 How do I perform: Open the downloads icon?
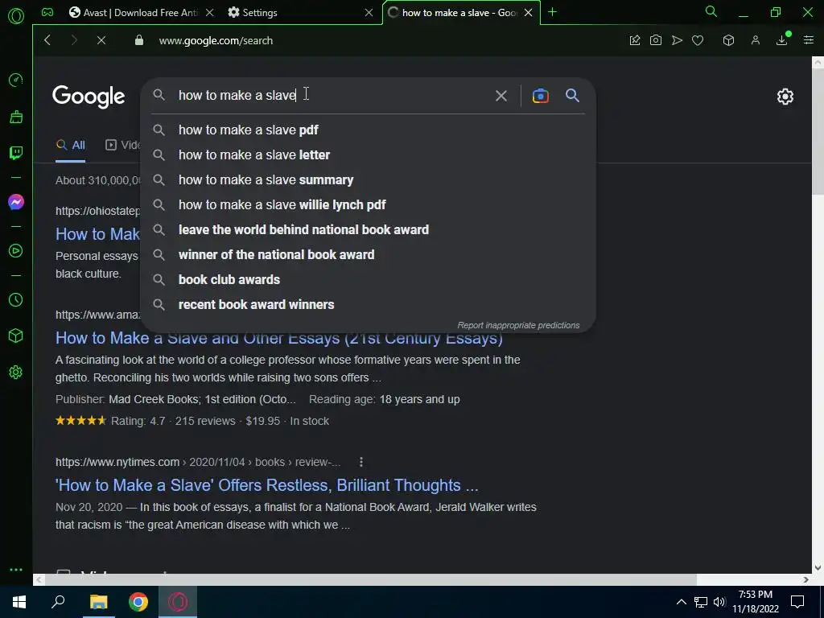782,40
